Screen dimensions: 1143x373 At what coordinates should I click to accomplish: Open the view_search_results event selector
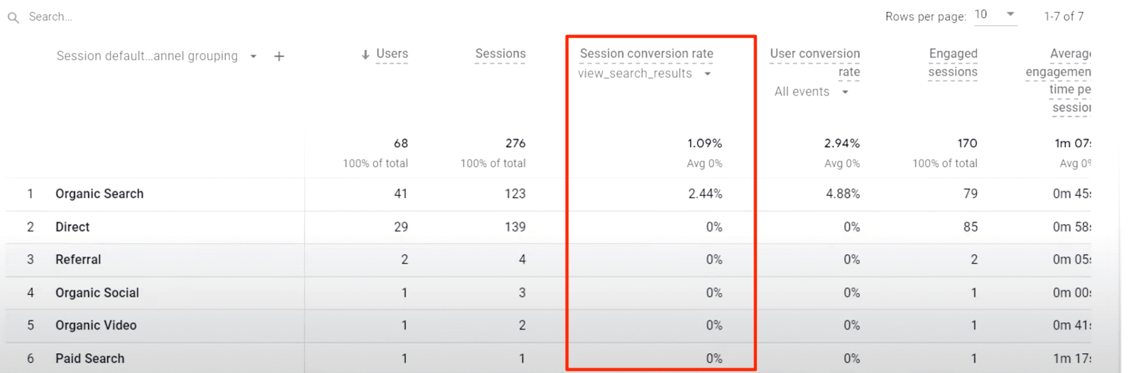click(x=636, y=73)
